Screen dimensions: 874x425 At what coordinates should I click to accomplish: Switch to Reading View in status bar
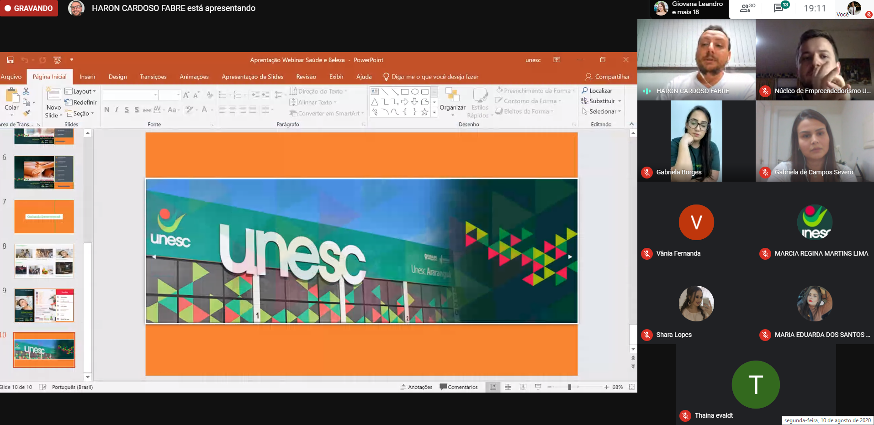click(x=523, y=387)
